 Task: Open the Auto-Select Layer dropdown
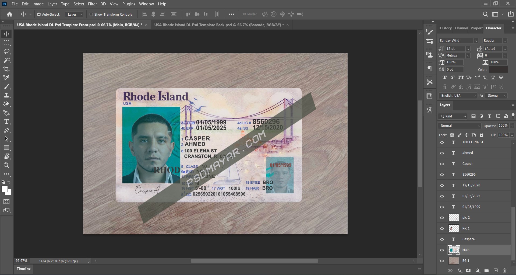[74, 14]
